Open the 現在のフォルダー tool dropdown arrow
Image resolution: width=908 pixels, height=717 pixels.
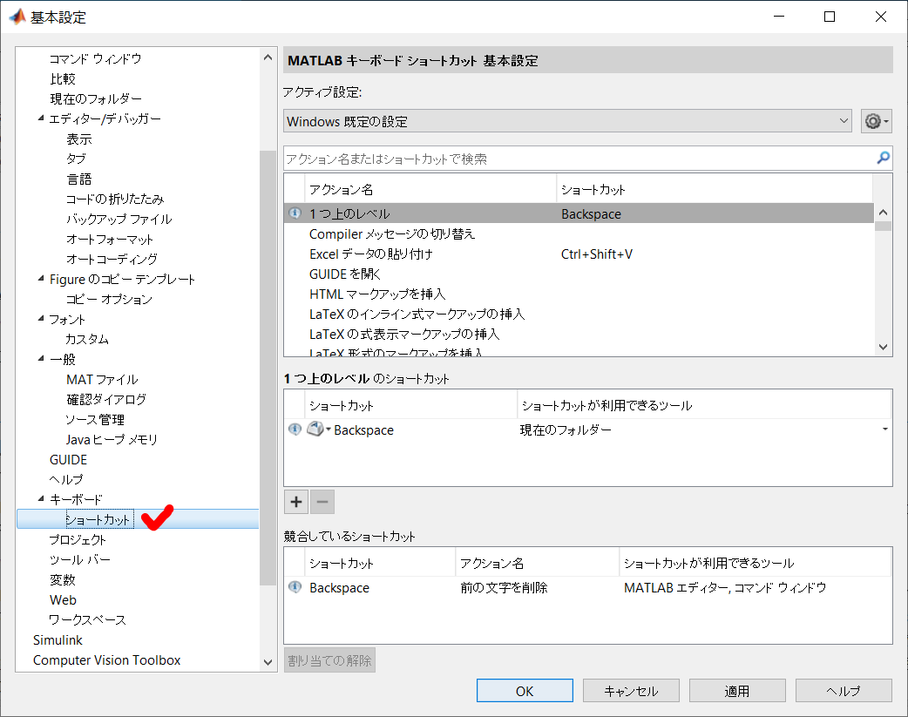pos(885,430)
